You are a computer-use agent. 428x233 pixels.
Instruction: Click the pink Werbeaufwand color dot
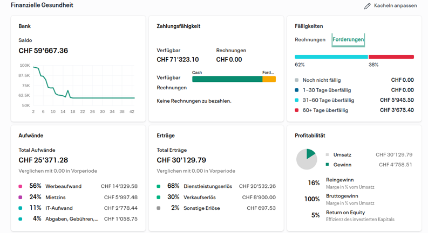tap(20, 187)
